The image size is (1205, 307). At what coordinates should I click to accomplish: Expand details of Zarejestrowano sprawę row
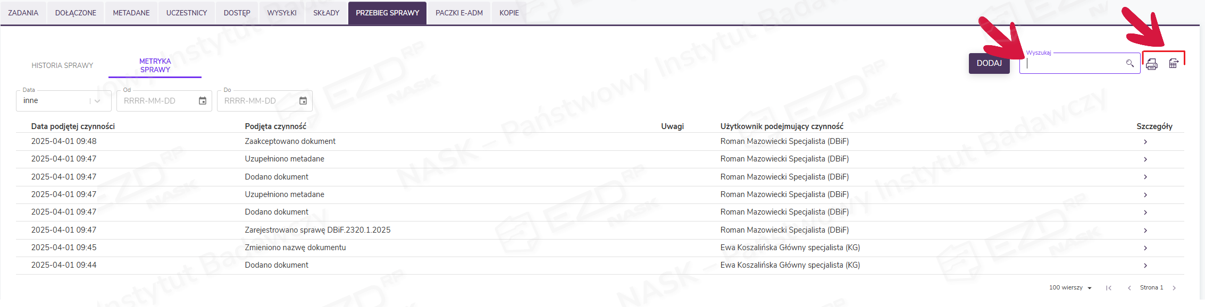tap(1145, 231)
